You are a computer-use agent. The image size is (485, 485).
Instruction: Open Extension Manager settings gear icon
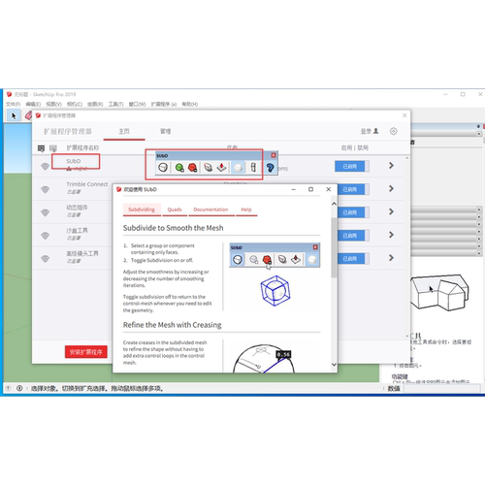click(x=394, y=131)
